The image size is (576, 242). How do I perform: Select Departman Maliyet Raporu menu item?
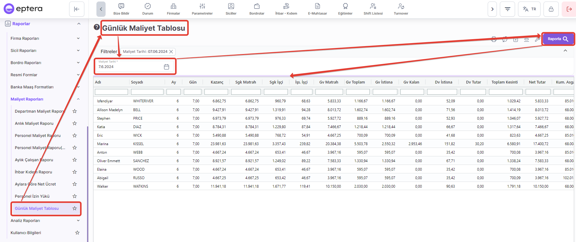pos(39,111)
